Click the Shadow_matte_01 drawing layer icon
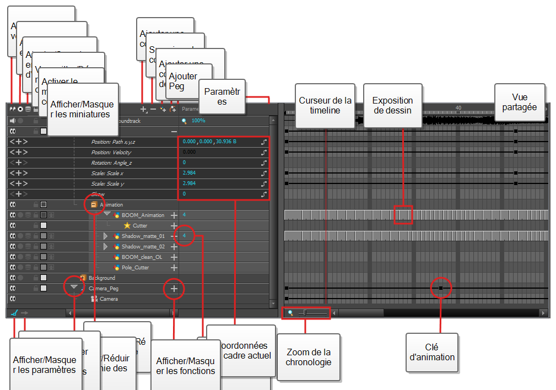The width and height of the screenshot is (556, 390). tap(116, 236)
